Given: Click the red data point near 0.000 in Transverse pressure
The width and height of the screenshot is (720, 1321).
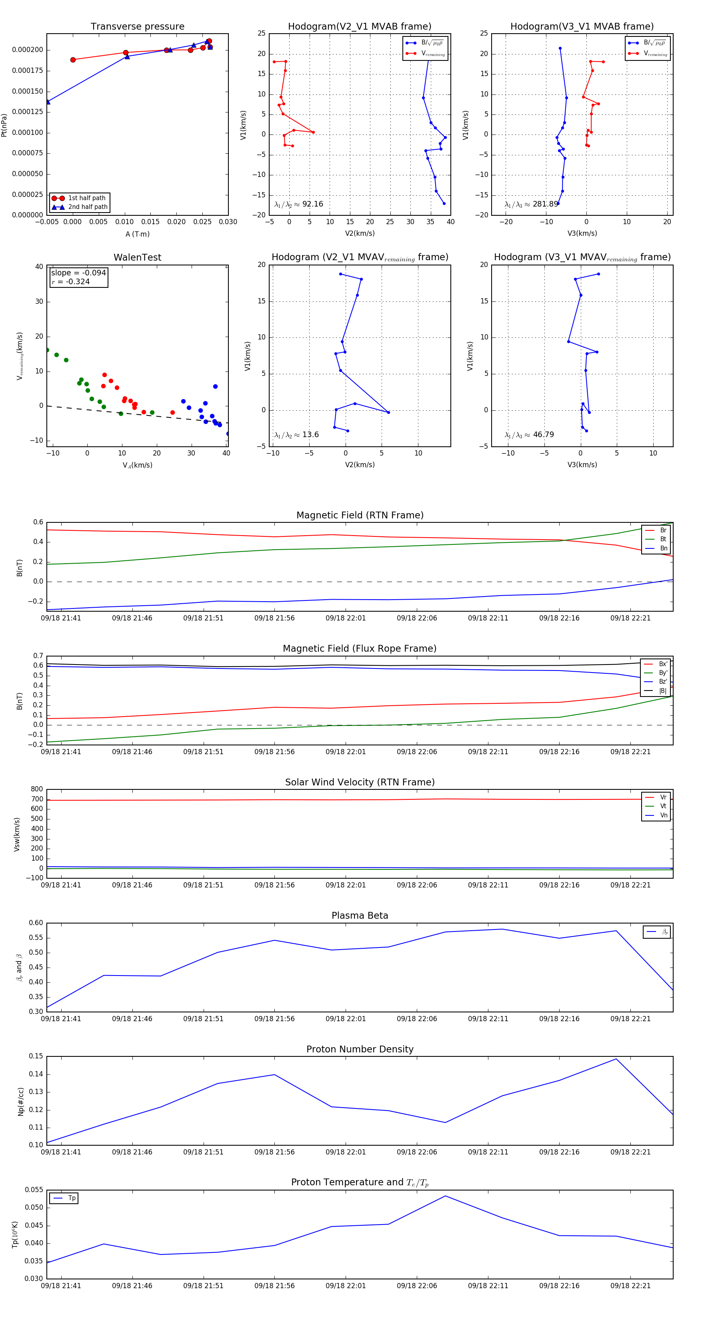Looking at the screenshot, I should (73, 60).
